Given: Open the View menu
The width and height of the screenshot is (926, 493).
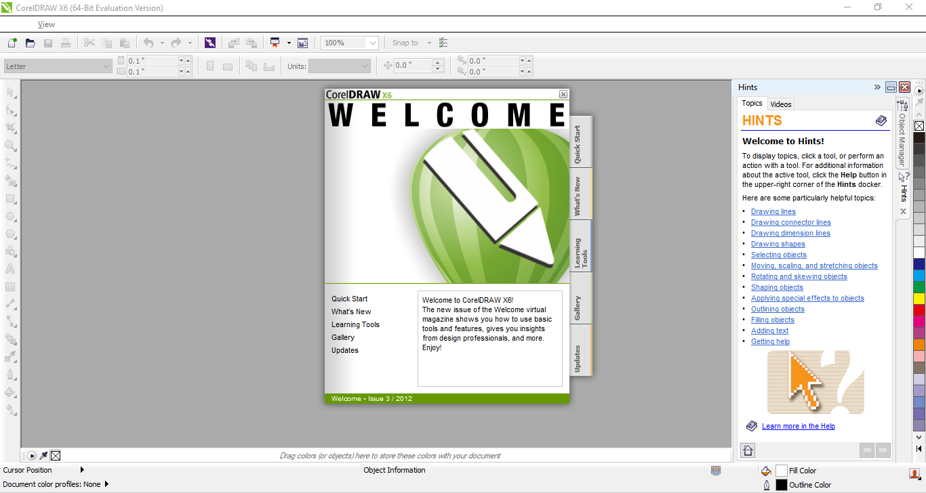Looking at the screenshot, I should coord(46,24).
